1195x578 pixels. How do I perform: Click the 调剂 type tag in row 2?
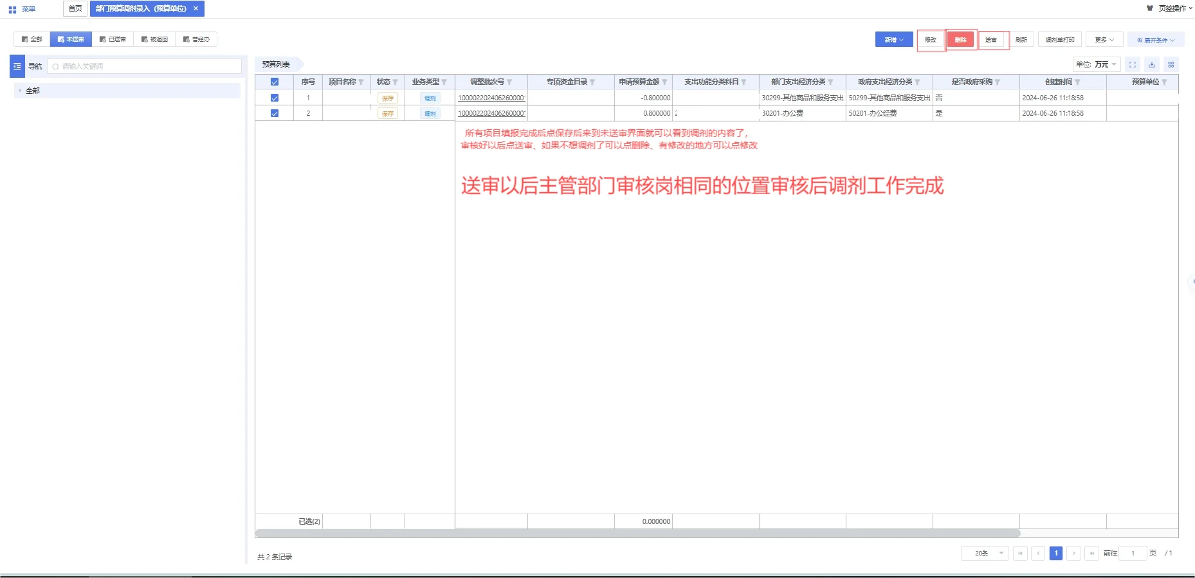click(x=430, y=113)
